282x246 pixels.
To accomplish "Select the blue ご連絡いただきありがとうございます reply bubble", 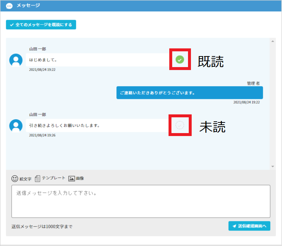I will pyautogui.click(x=189, y=93).
